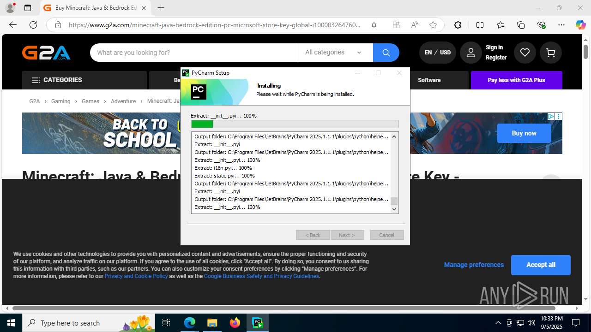The image size is (591, 332).
Task: Open Browser essentials icon
Action: tap(541, 25)
